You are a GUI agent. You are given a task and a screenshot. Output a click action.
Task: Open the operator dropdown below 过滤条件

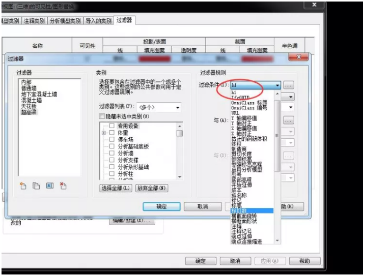pyautogui.click(x=291, y=97)
